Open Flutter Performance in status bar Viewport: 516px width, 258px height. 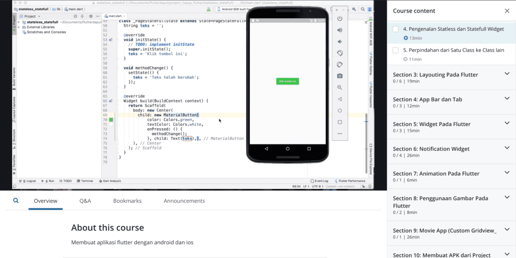pos(350,181)
